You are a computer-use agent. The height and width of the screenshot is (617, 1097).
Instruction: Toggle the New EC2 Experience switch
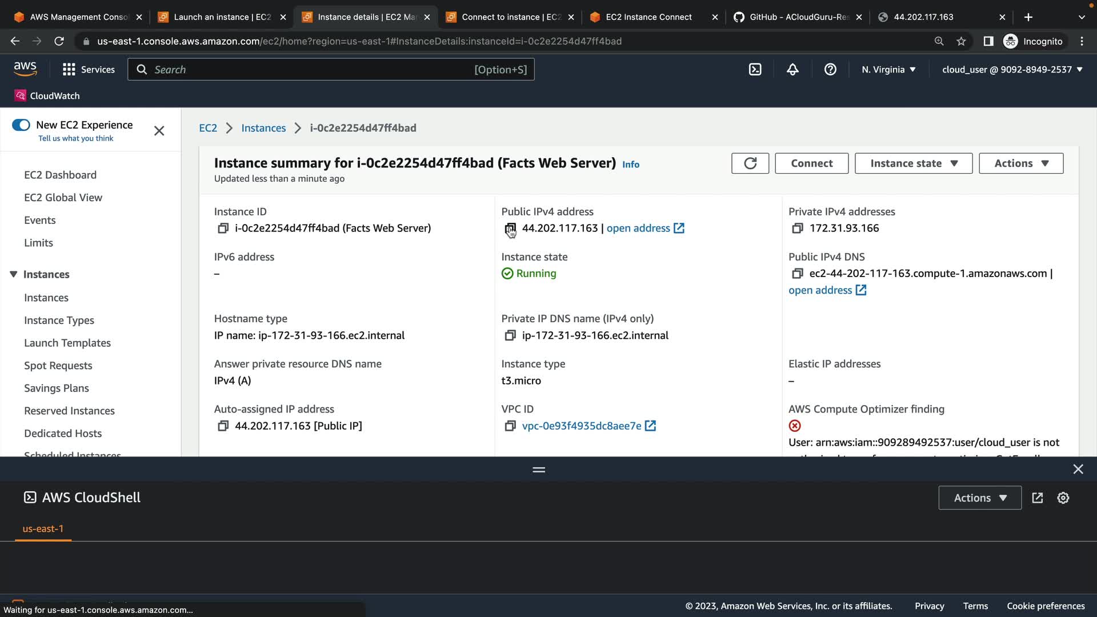click(x=21, y=125)
